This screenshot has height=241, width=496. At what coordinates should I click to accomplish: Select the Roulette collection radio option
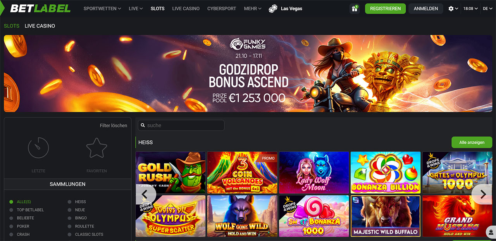pos(69,226)
